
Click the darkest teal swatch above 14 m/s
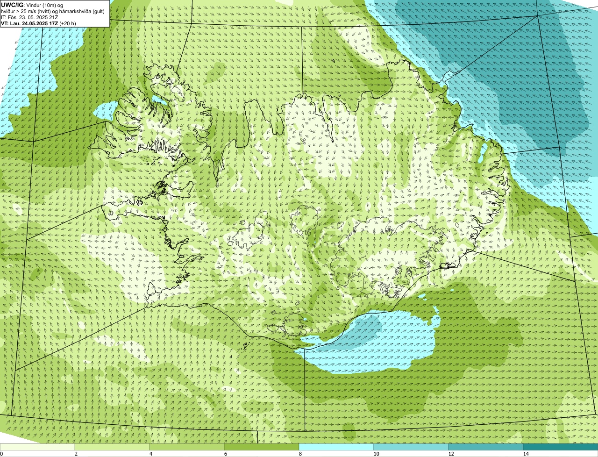pyautogui.click(x=561, y=447)
